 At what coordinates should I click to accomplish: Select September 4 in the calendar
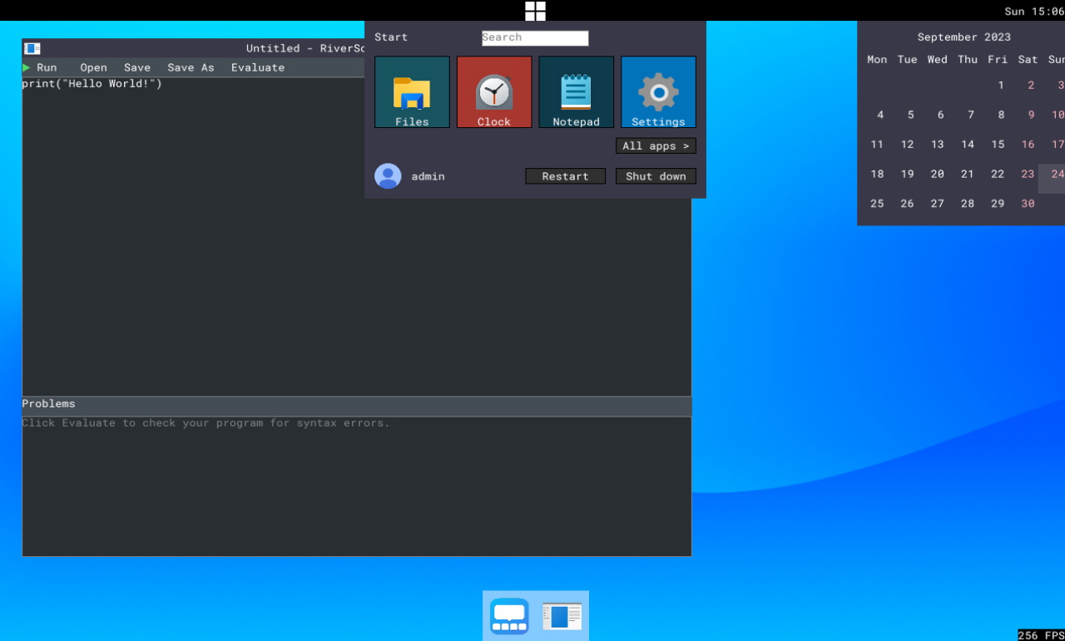pyautogui.click(x=880, y=115)
